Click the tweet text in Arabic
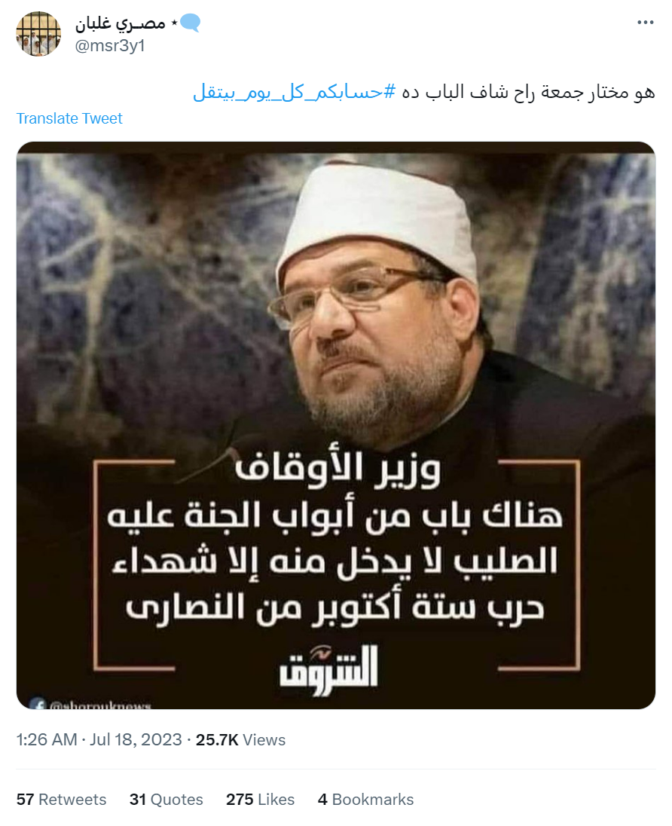 528,92
